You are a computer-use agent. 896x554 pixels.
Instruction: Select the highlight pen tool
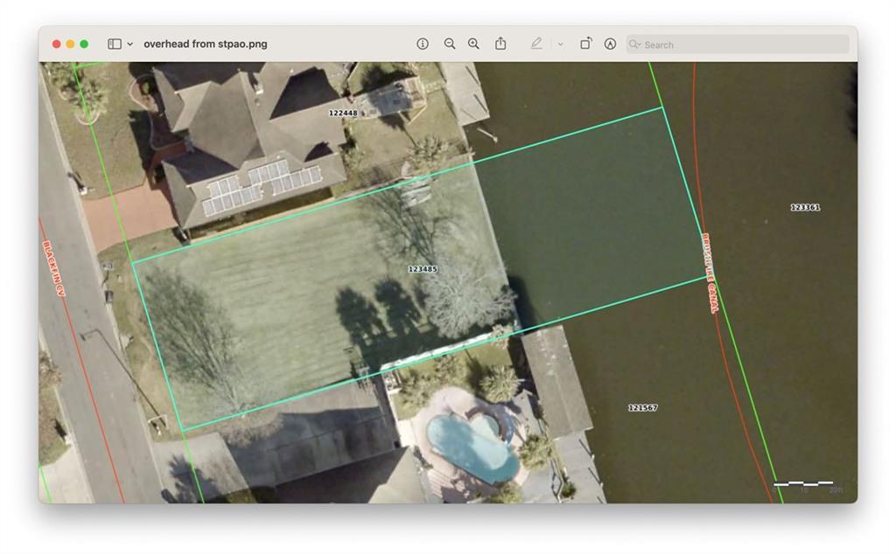[x=536, y=44]
